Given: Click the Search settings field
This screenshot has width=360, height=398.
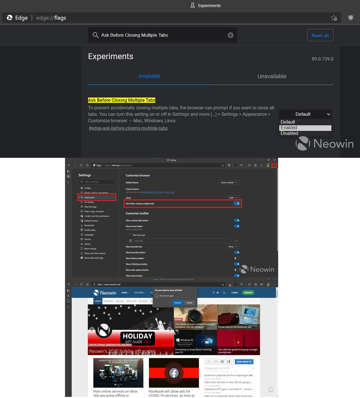Looking at the screenshot, I should tap(97, 182).
